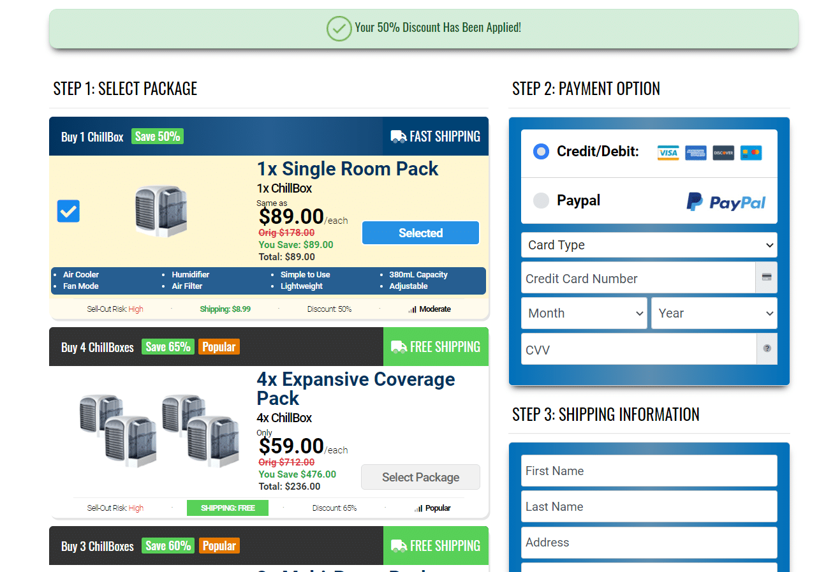This screenshot has width=826, height=572.
Task: Click 'Discount: 50%' text
Action: click(x=329, y=309)
